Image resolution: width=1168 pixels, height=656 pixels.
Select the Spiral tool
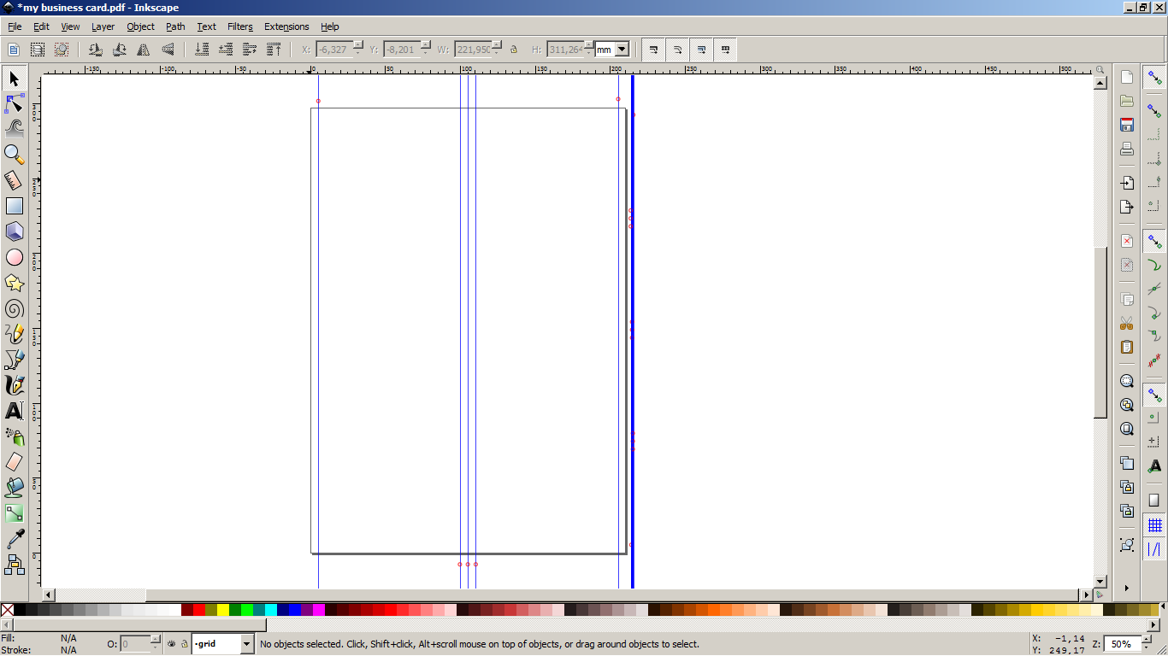point(13,308)
